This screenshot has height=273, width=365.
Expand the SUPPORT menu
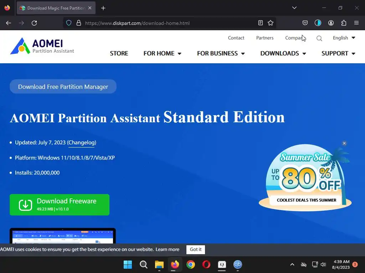pos(338,53)
